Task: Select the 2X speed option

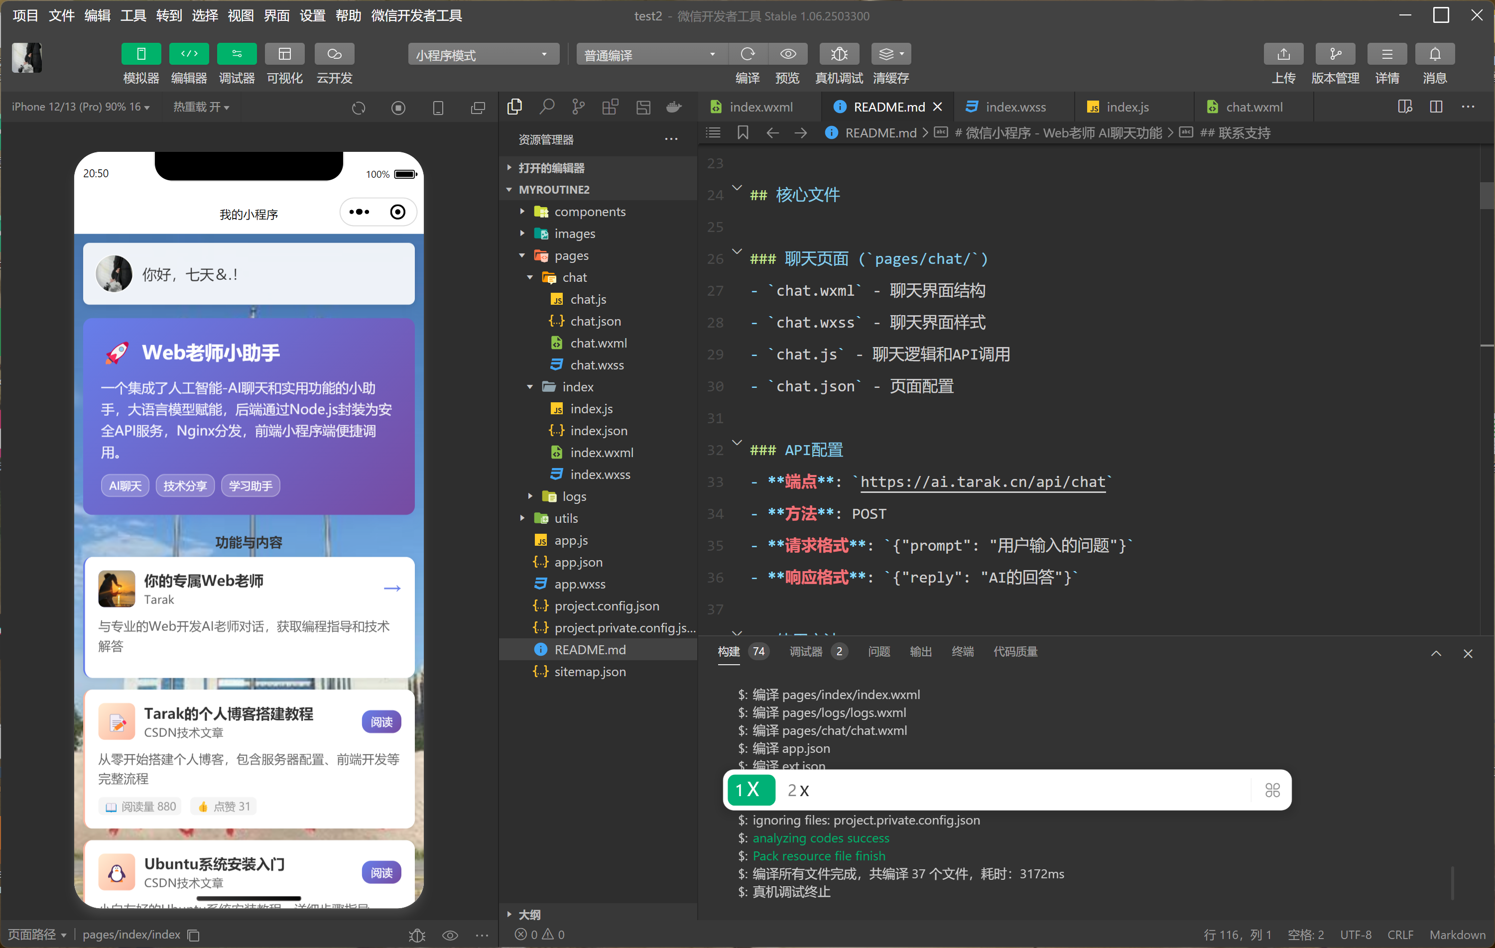Action: coord(798,790)
